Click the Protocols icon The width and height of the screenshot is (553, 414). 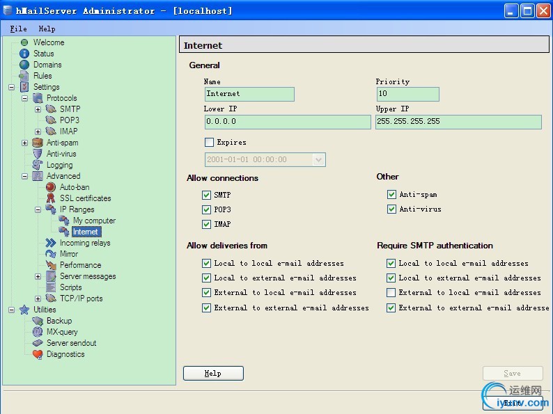click(x=38, y=98)
